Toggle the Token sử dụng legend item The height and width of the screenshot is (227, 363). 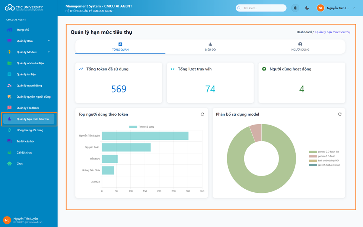click(x=142, y=127)
